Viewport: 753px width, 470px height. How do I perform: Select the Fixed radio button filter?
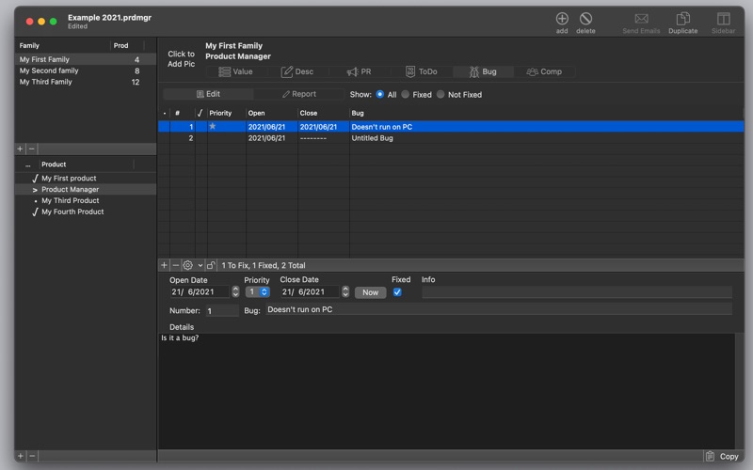tap(406, 95)
